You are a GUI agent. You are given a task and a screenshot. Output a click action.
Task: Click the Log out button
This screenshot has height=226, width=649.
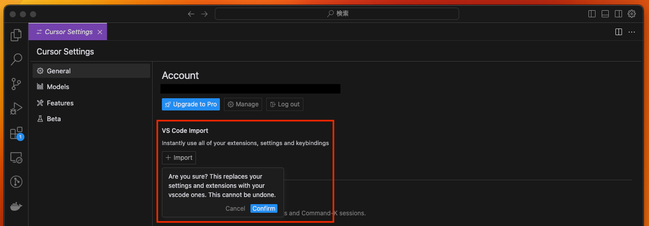point(285,104)
